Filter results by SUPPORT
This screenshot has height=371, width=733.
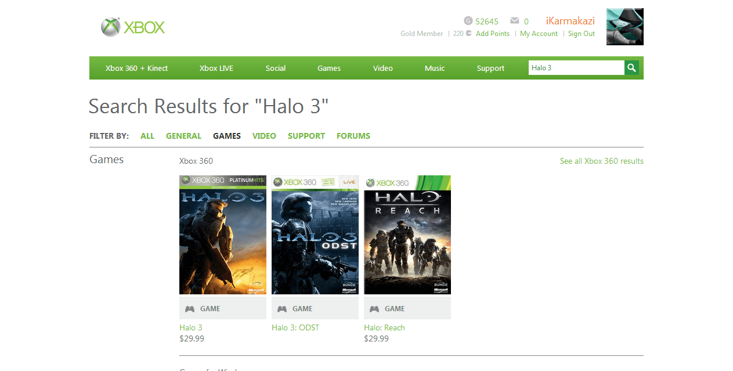tap(306, 136)
